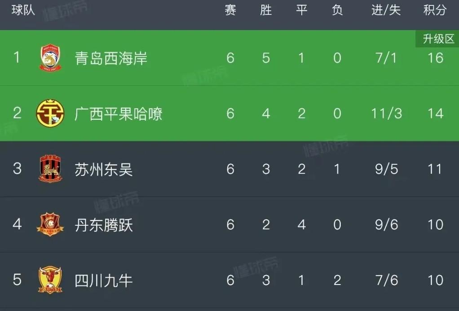Click 广西平果哈嘹's 11/3 goals record

386,114
